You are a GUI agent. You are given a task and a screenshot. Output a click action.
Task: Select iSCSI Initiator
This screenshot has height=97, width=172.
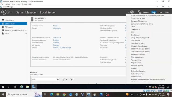pyautogui.click(x=135, y=40)
